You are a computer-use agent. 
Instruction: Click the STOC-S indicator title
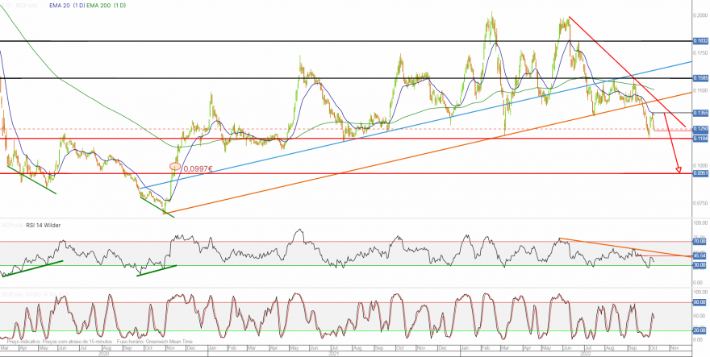48,295
